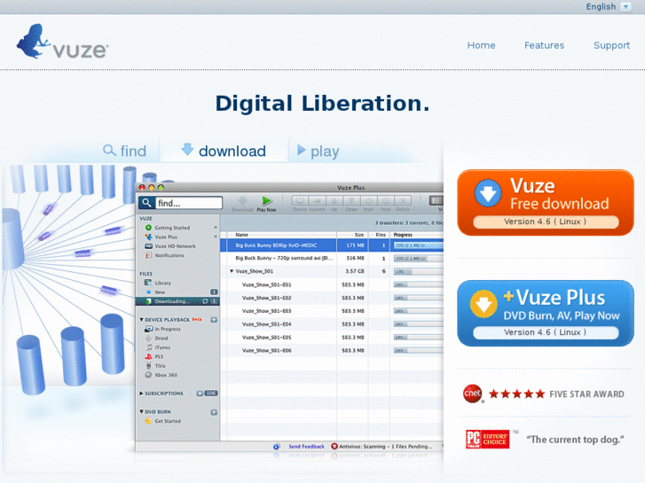
Task: Click the Vuze Free download button
Action: (546, 203)
